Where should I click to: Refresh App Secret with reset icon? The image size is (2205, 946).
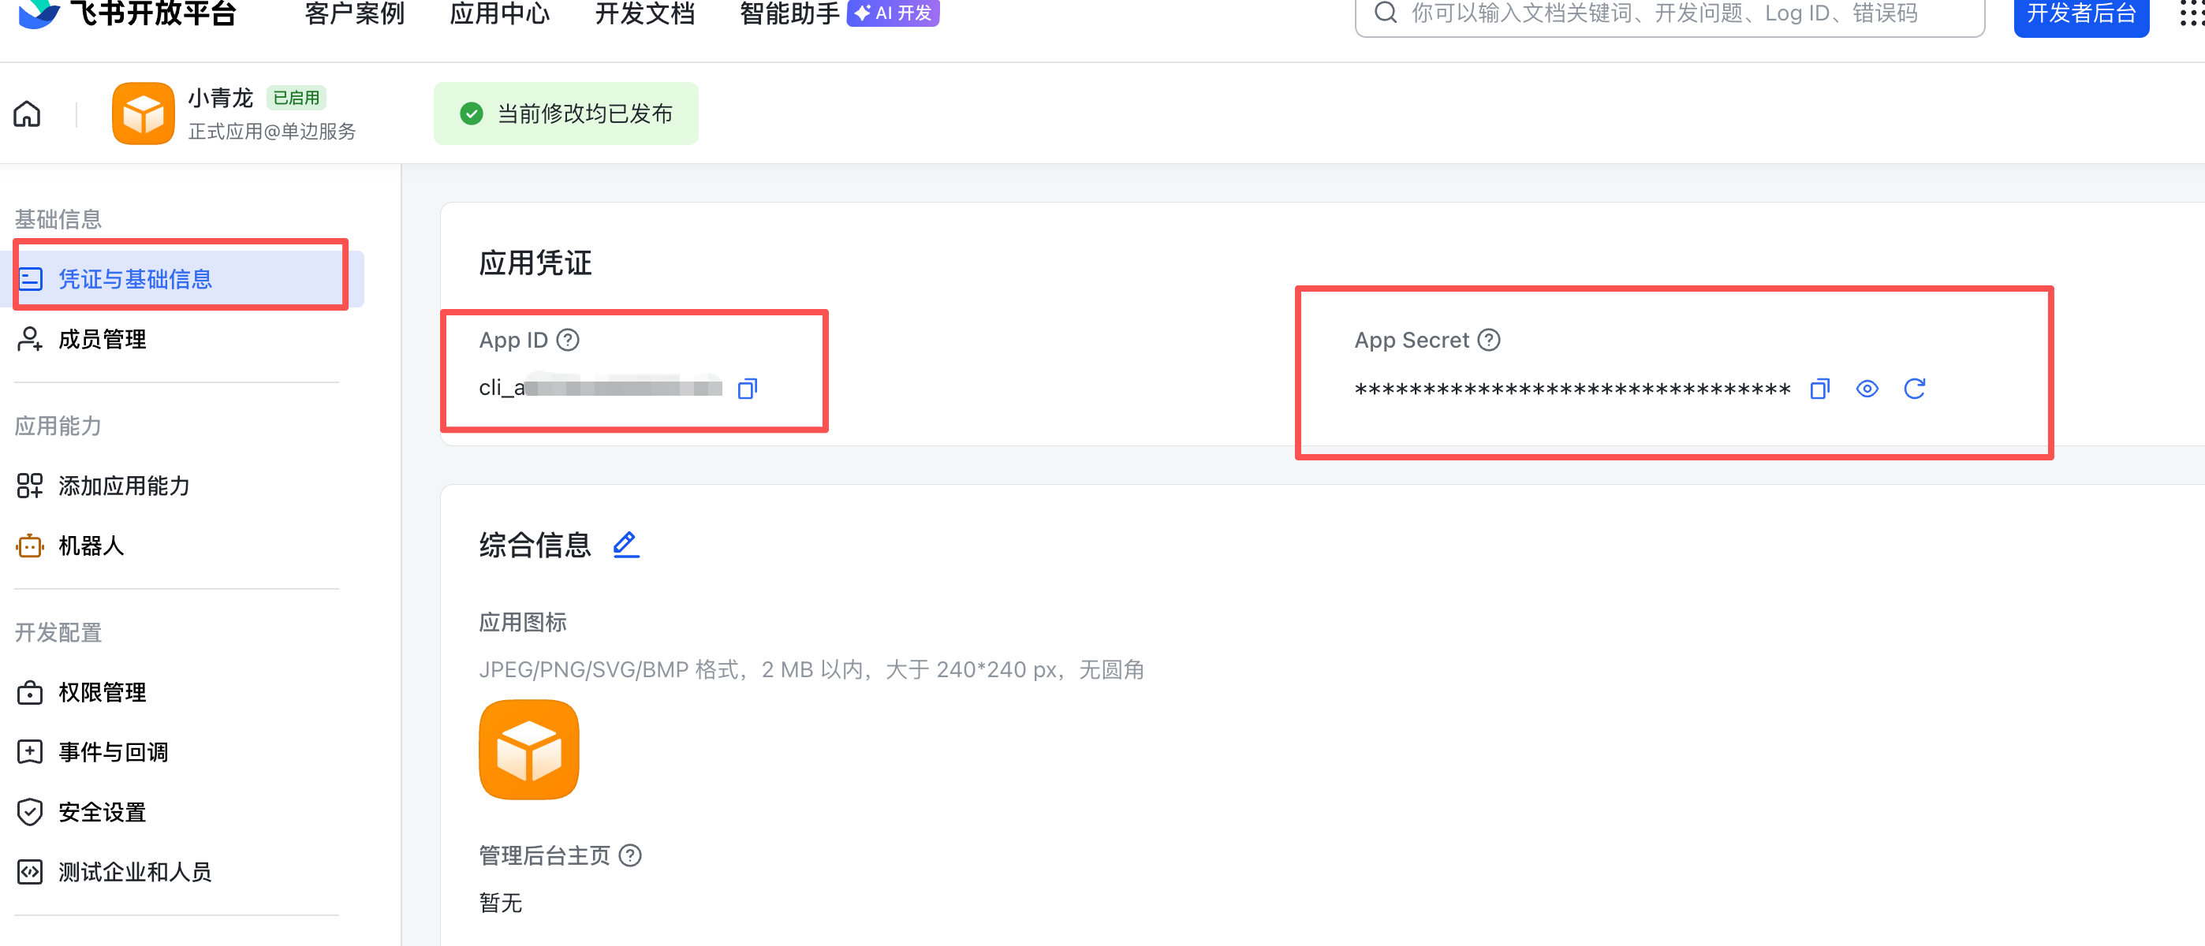1914,389
